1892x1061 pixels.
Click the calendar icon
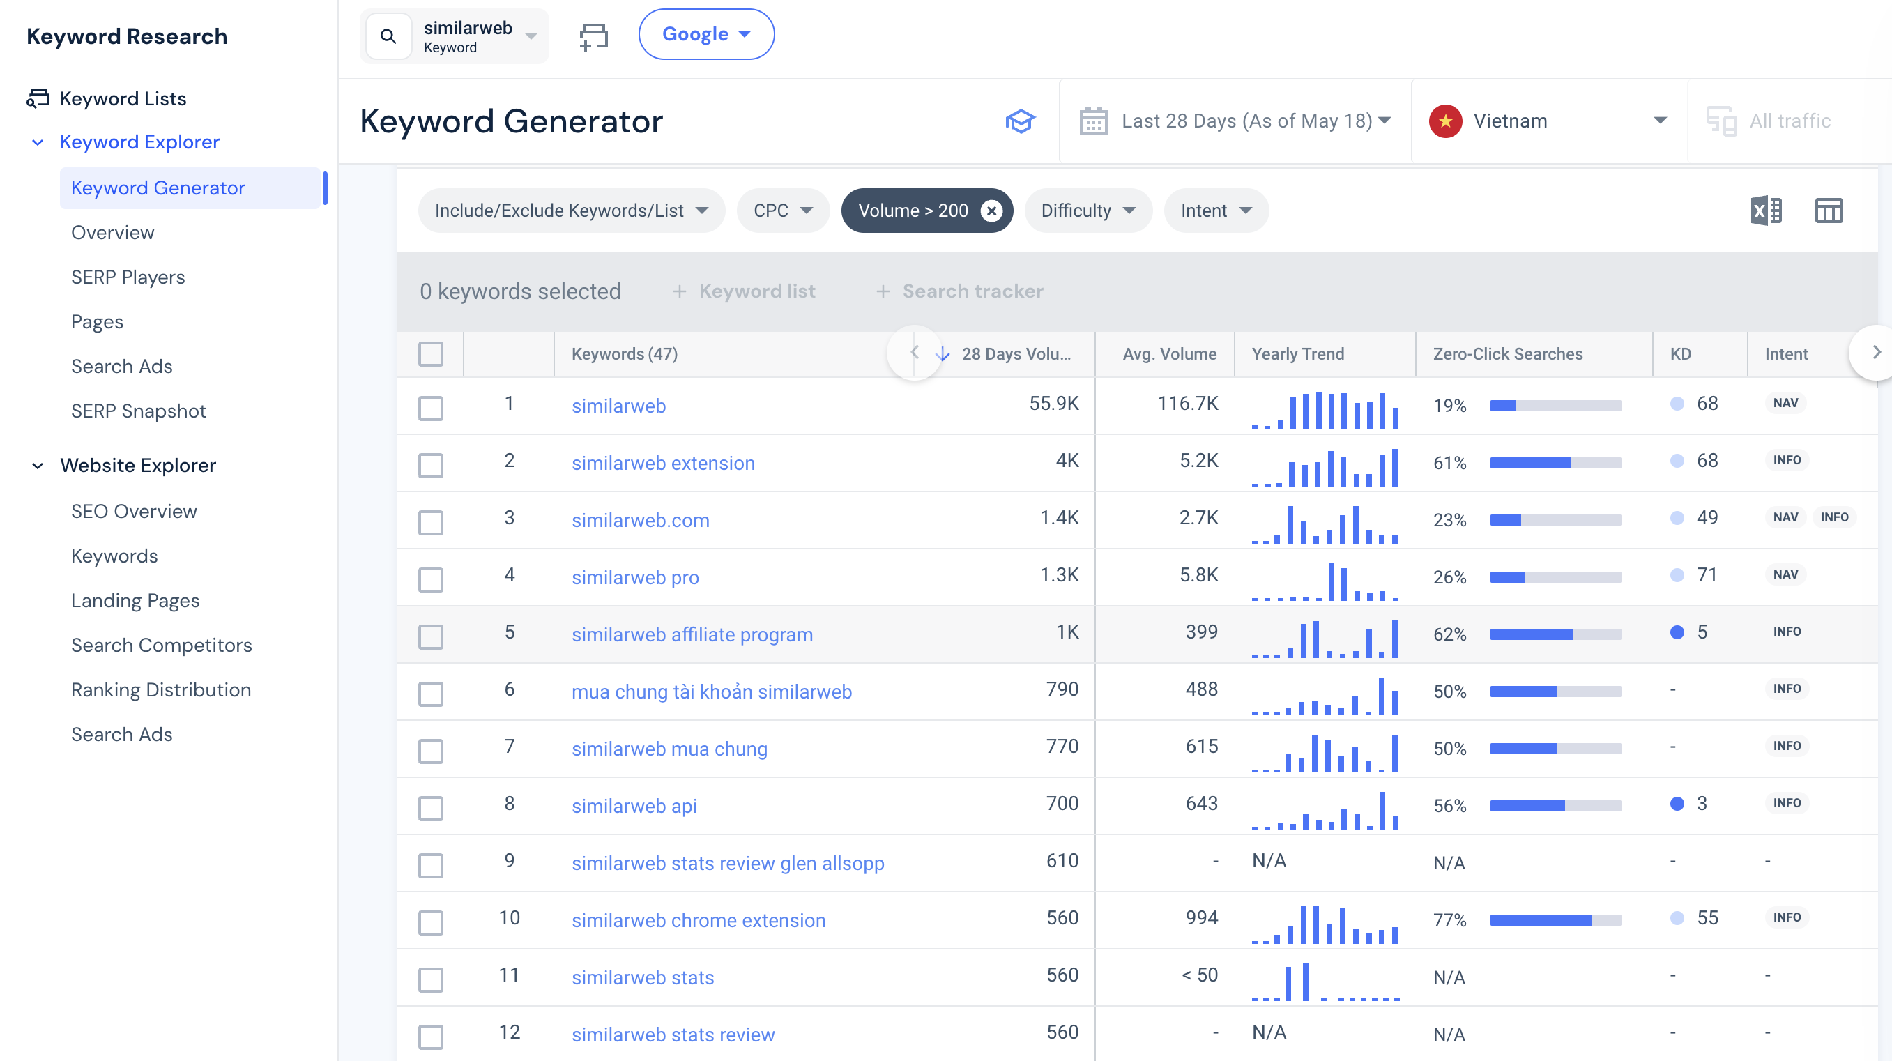(x=1093, y=121)
